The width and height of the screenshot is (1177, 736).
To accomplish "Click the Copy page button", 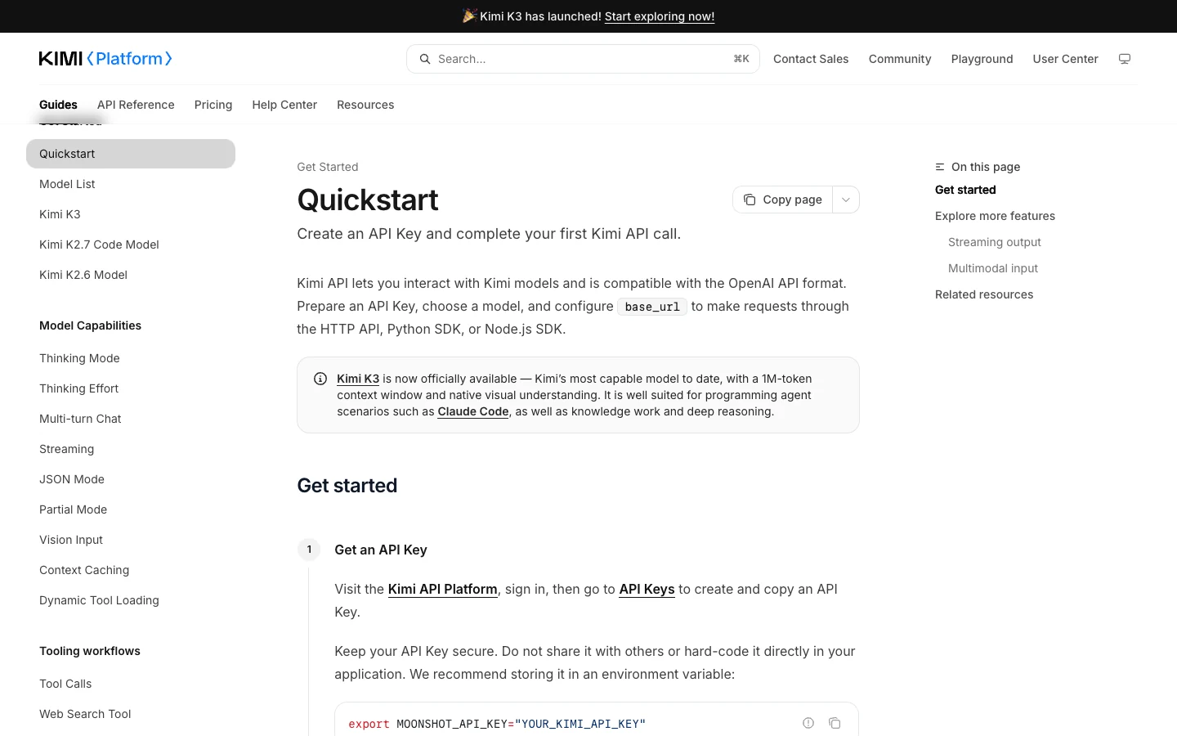I will (x=783, y=200).
